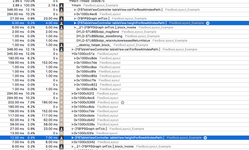The image size is (249, 150).
Task: Click library icon on the 0x1000cc7fe row
Action: [x=62, y=80]
